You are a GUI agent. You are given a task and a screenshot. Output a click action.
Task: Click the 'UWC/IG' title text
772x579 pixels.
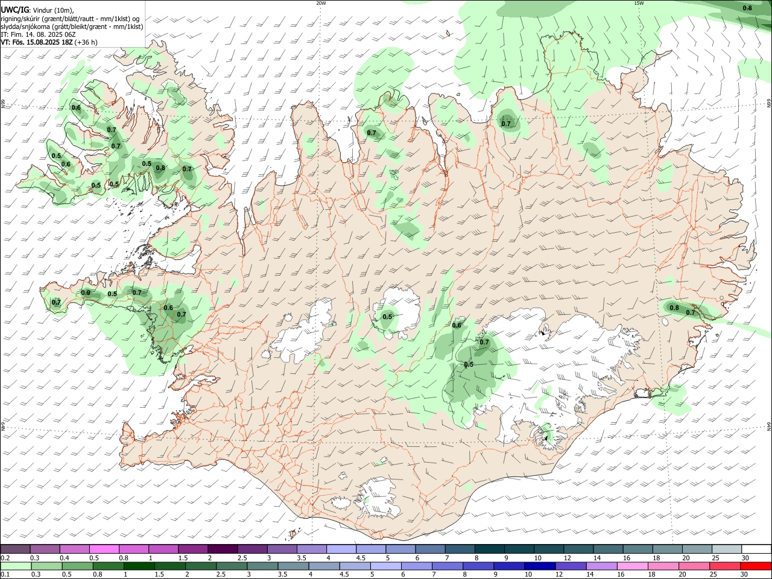coord(15,10)
